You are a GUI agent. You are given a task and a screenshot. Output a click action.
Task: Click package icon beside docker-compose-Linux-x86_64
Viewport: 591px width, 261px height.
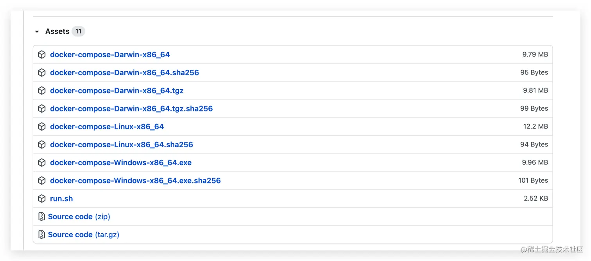pyautogui.click(x=42, y=127)
